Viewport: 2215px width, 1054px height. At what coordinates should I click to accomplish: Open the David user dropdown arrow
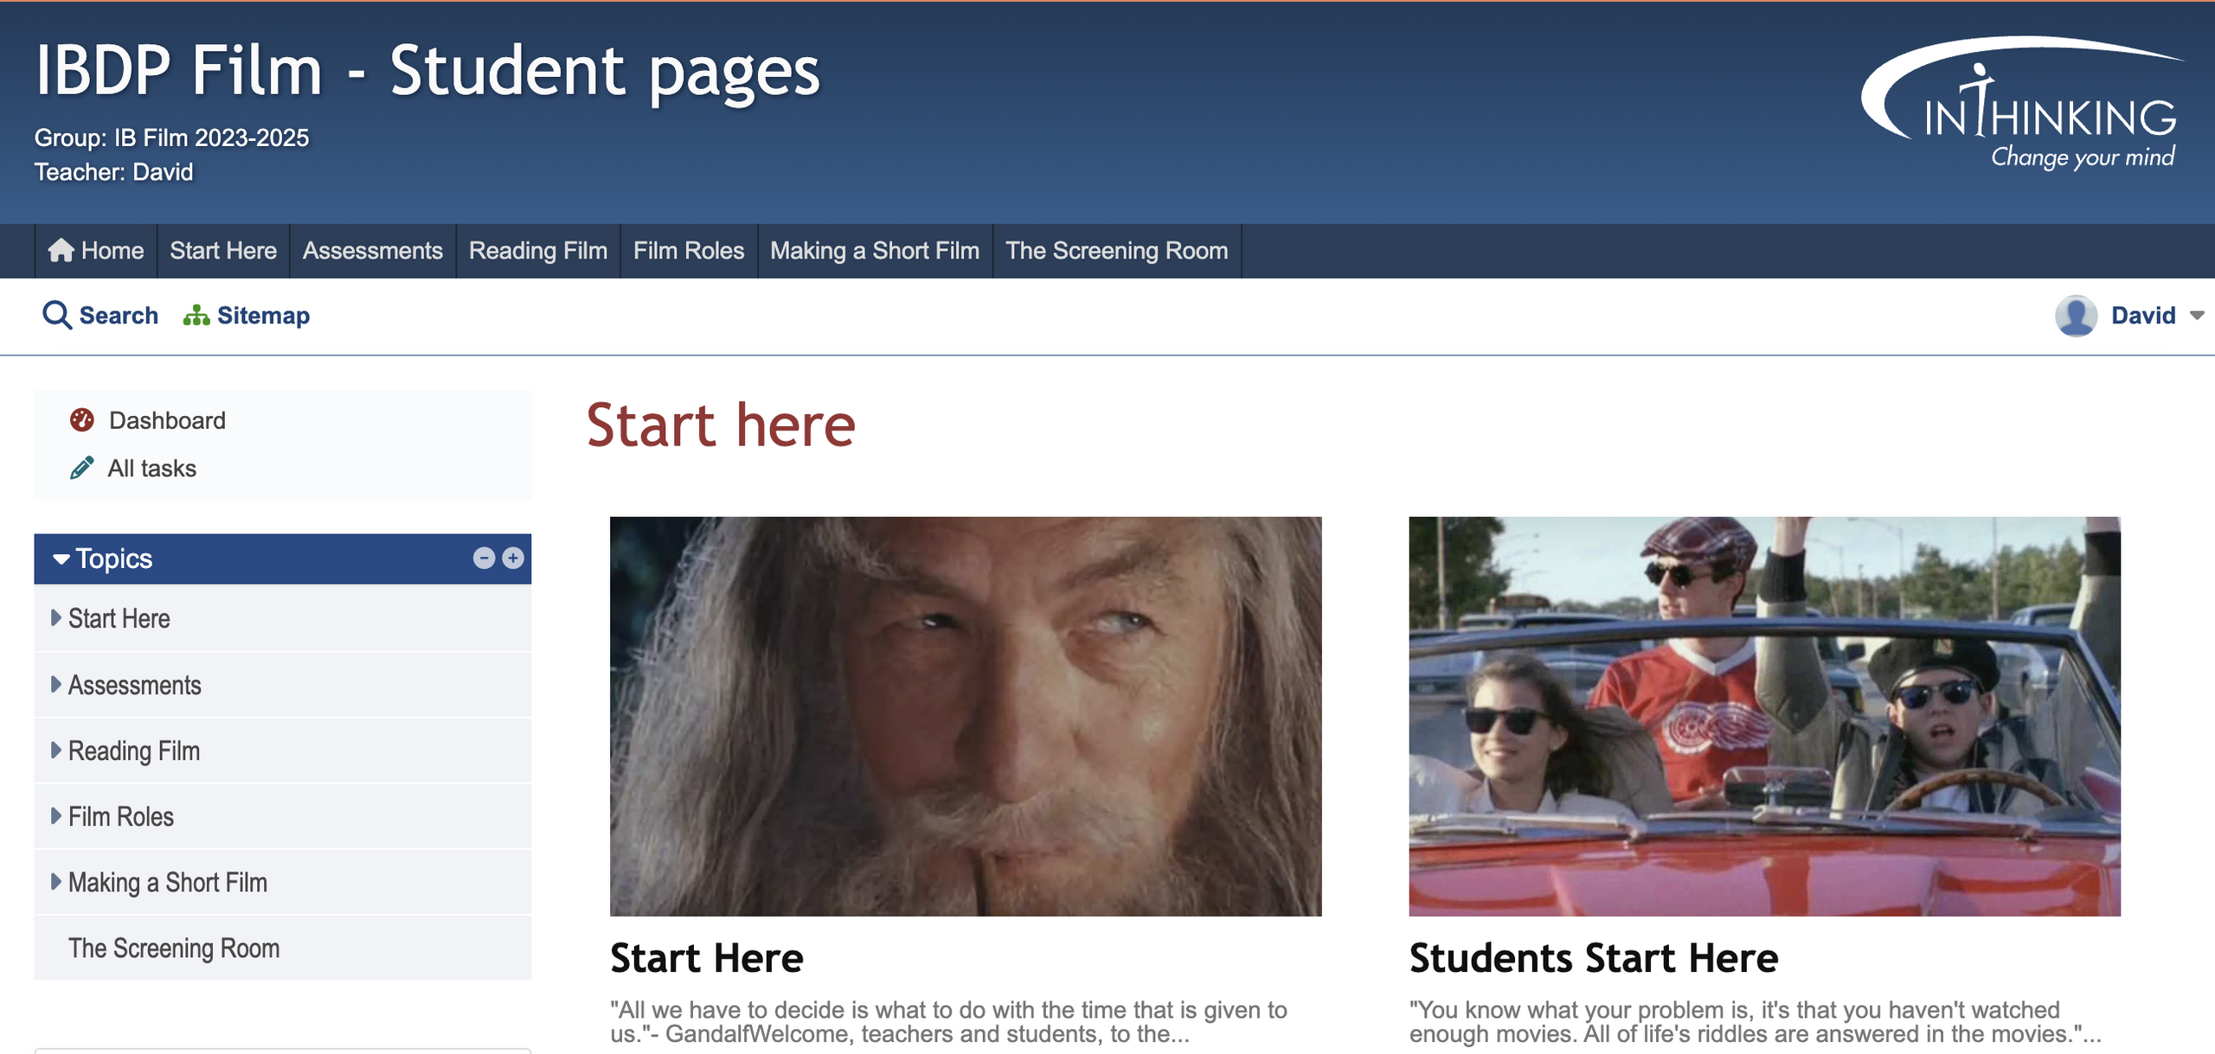pyautogui.click(x=2197, y=316)
